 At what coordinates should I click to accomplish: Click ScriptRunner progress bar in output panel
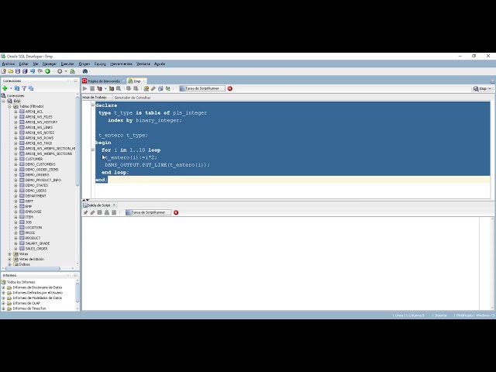coord(148,212)
